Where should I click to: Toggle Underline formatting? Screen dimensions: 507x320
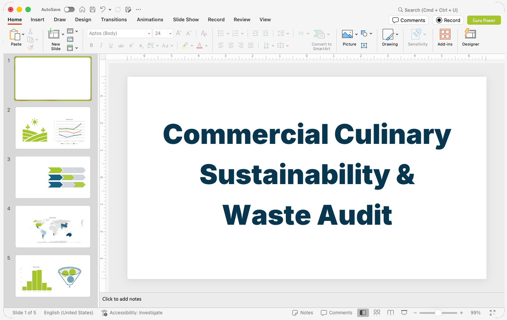[111, 46]
